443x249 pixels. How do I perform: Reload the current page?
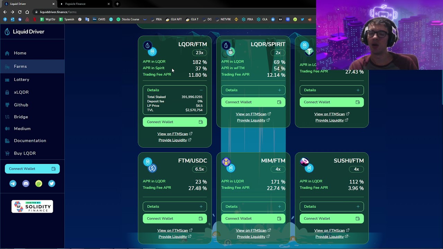(x=20, y=12)
